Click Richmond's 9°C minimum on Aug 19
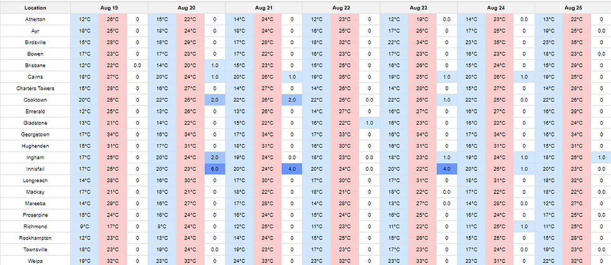The image size is (611, 265). pyautogui.click(x=84, y=226)
